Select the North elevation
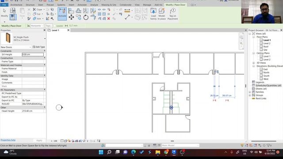This screenshot has height=159, width=283. tap(266, 72)
